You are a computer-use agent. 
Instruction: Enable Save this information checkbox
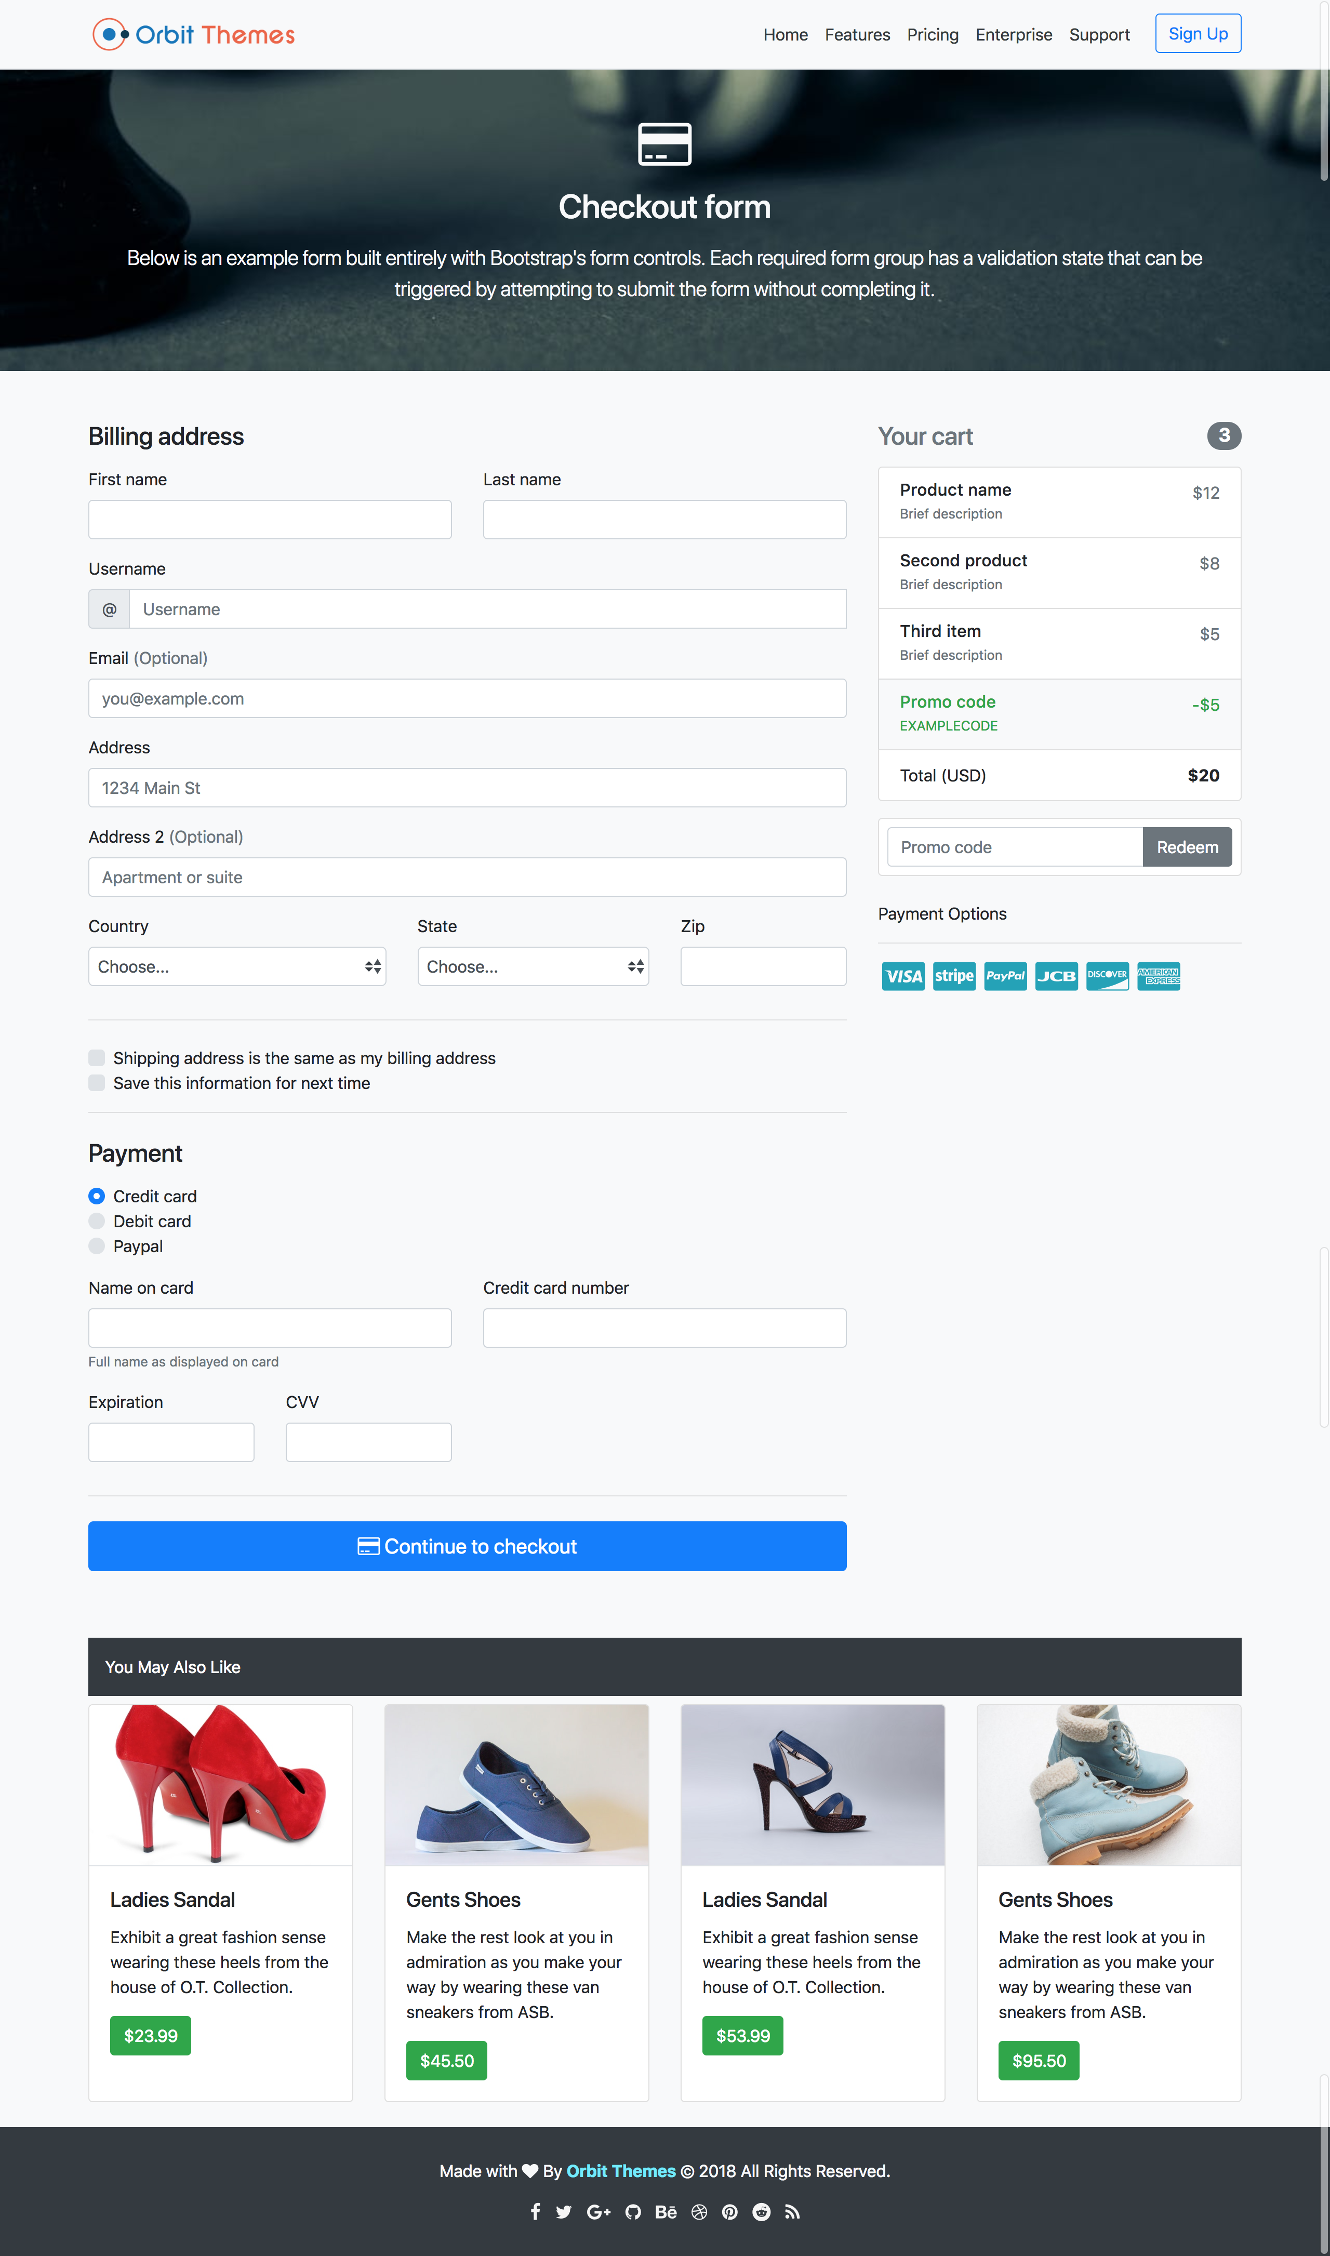(97, 1083)
